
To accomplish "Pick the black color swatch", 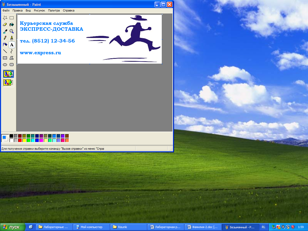I will (x=11, y=136).
